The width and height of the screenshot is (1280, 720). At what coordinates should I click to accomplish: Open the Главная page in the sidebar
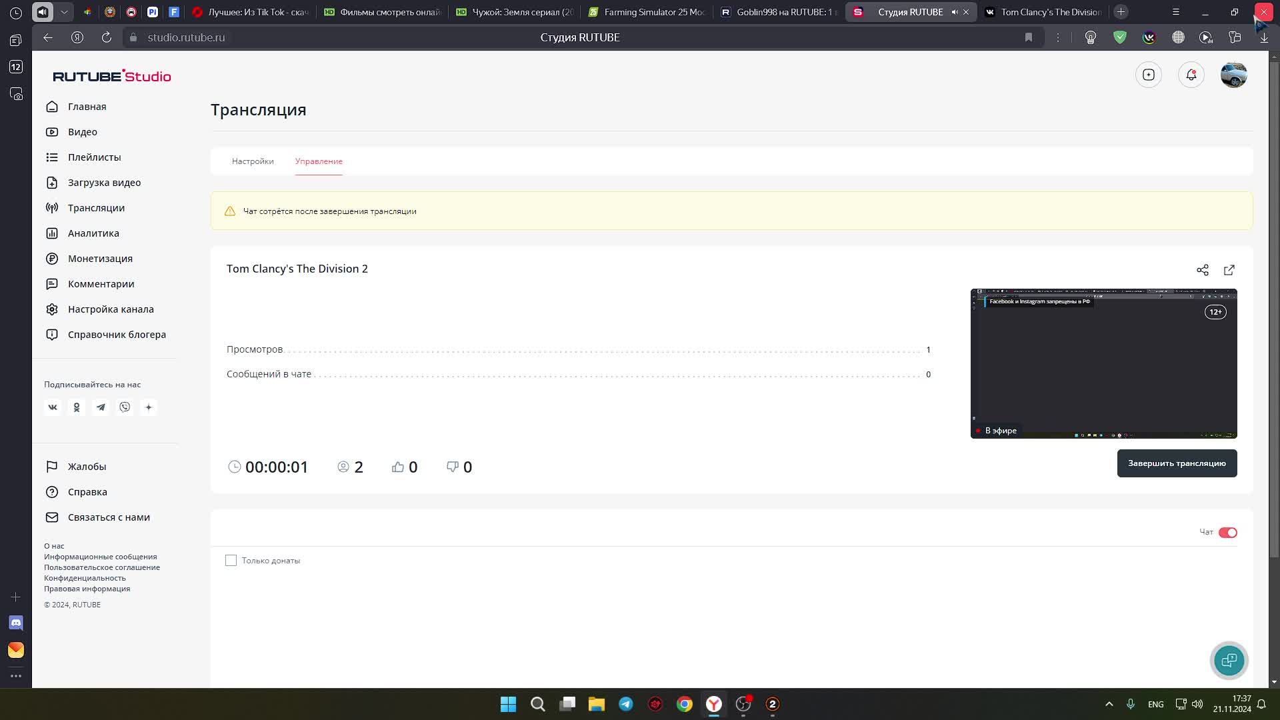click(87, 107)
